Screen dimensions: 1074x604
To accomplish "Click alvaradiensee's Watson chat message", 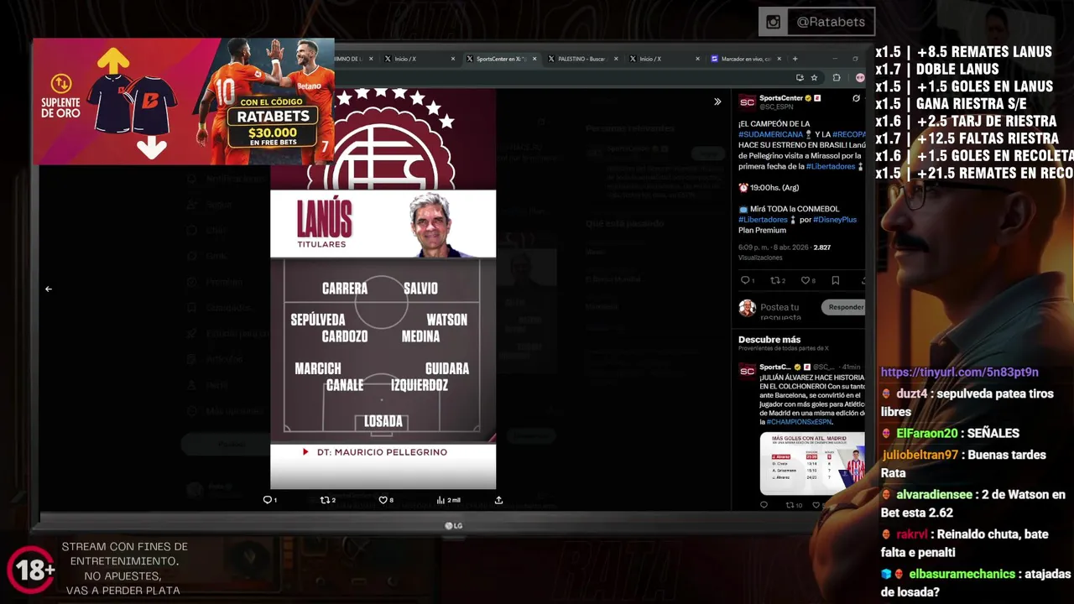I will 972,503.
